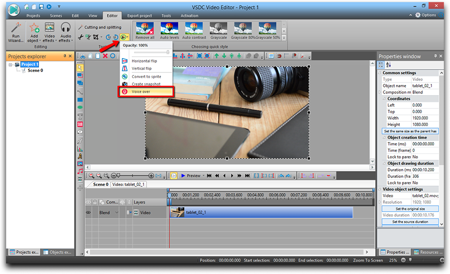Collapse the Project 1 tree node
The width and height of the screenshot is (450, 274).
tap(10, 64)
